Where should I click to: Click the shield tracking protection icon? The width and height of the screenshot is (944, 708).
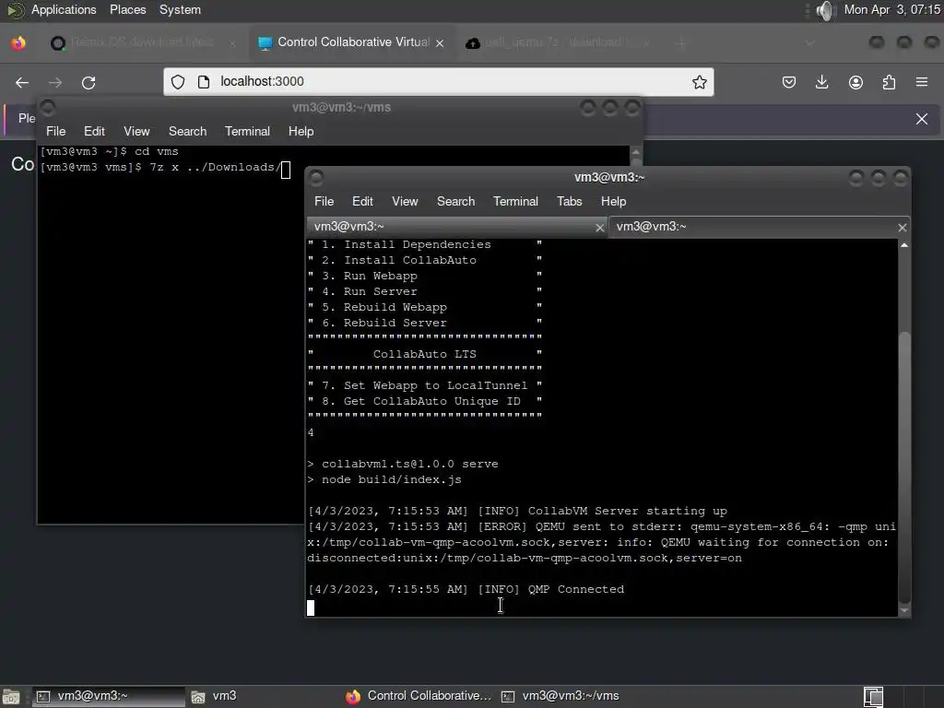178,82
